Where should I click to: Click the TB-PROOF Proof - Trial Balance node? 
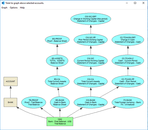click(x=34, y=102)
